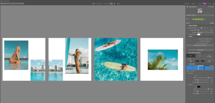
Task: Click the add image icon
Action: (187, 23)
